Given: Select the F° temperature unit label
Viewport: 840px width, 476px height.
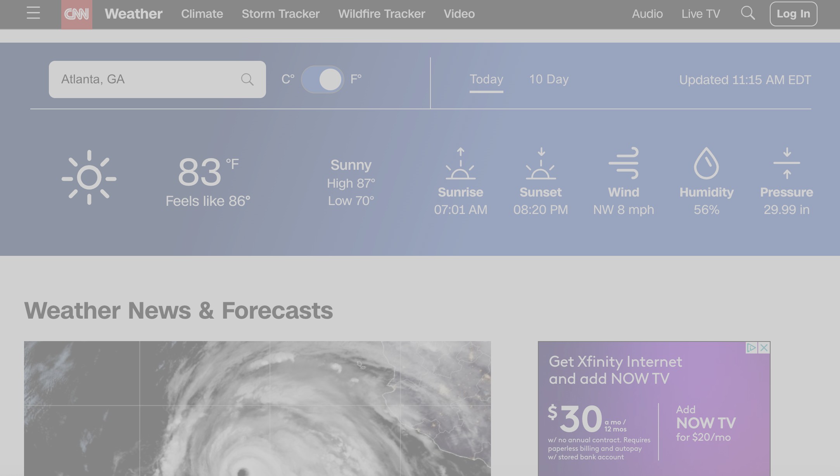Looking at the screenshot, I should pyautogui.click(x=356, y=79).
